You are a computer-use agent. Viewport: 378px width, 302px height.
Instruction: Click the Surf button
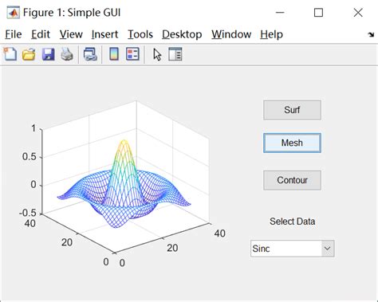coord(292,110)
